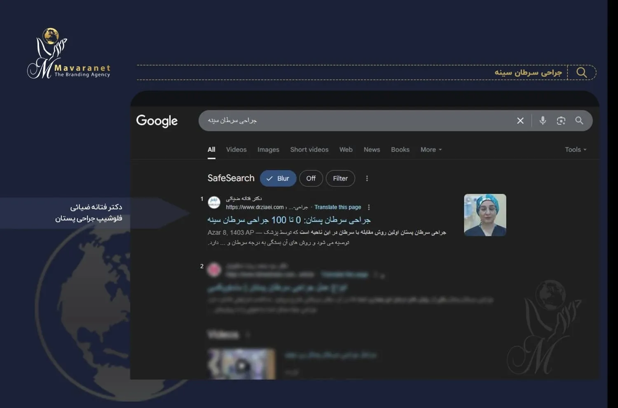Expand the More search categories dropdown
Screen dimensions: 618x408
click(431, 150)
